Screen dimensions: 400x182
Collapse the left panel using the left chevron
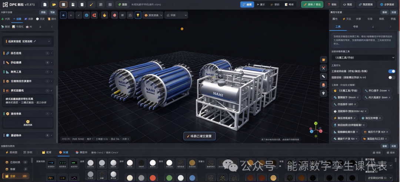52,27
